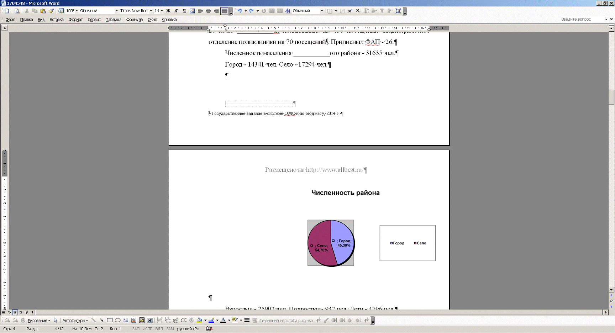Insert a text box from Drawing toolbar

pyautogui.click(x=126, y=321)
